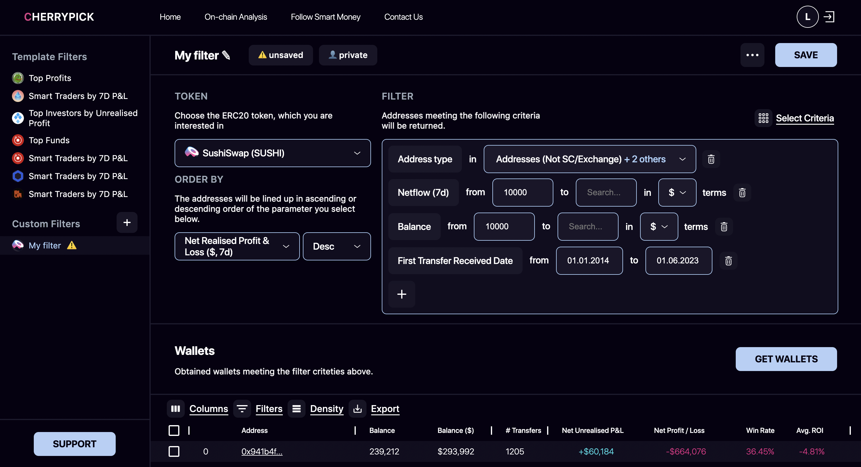Add a new custom filter with plus

pos(127,223)
